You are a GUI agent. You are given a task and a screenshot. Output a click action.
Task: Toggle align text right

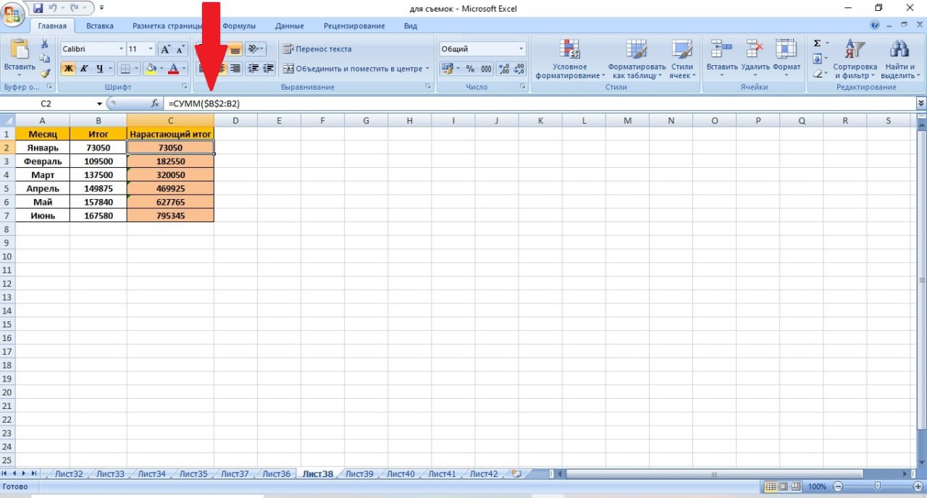pyautogui.click(x=235, y=68)
